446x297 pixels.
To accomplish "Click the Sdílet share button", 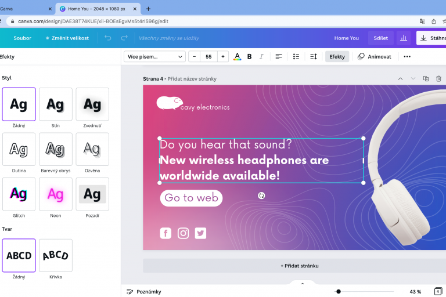I will (x=381, y=38).
